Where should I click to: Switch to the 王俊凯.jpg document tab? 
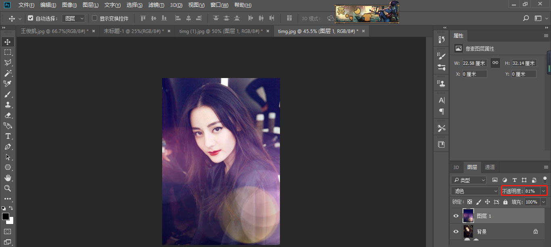[54, 31]
